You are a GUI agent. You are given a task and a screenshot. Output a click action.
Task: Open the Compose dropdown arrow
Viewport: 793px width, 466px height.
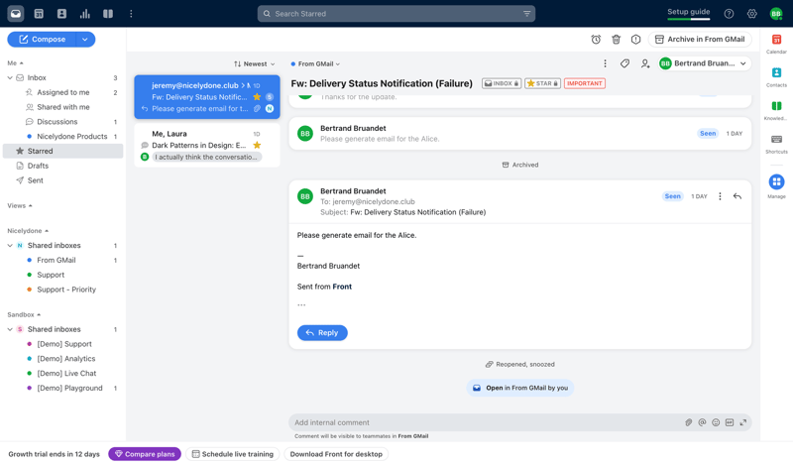(x=85, y=39)
